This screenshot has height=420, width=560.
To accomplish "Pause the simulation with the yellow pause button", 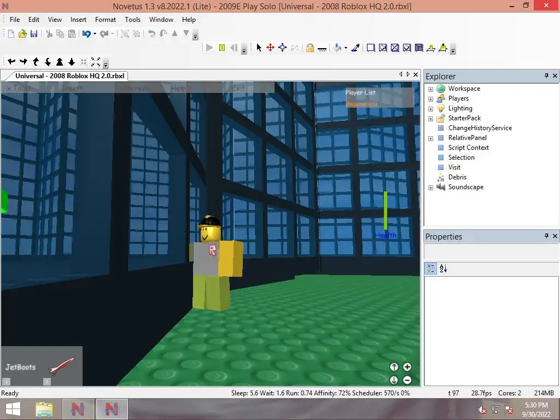I will coord(222,48).
